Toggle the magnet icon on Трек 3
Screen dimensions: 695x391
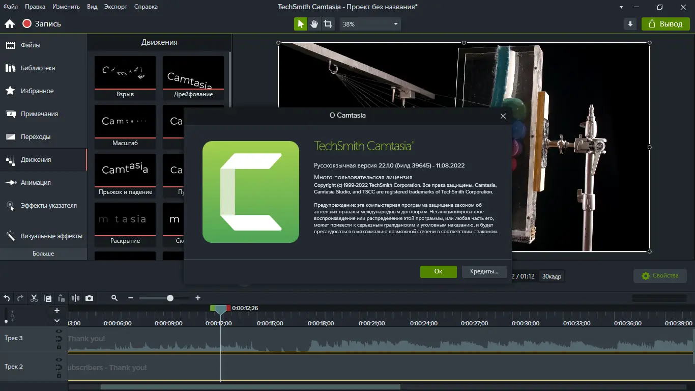[x=59, y=339]
